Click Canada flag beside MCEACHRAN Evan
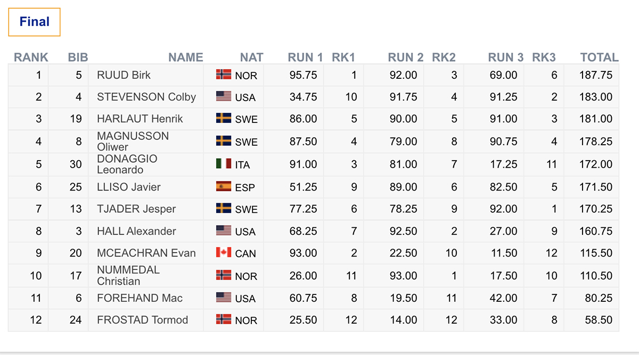The image size is (639, 355). pos(224,252)
